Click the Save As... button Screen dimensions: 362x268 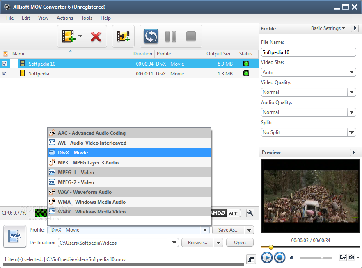pyautogui.click(x=228, y=230)
